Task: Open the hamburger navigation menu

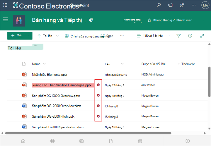Action: 5,19
